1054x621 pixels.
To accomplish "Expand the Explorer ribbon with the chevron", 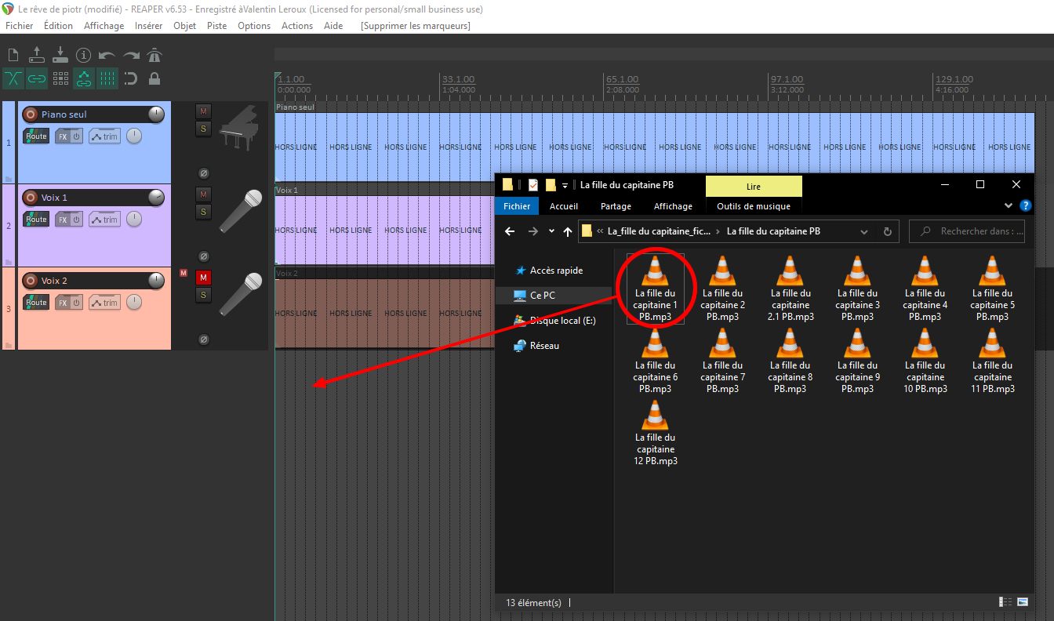I will tap(1009, 206).
